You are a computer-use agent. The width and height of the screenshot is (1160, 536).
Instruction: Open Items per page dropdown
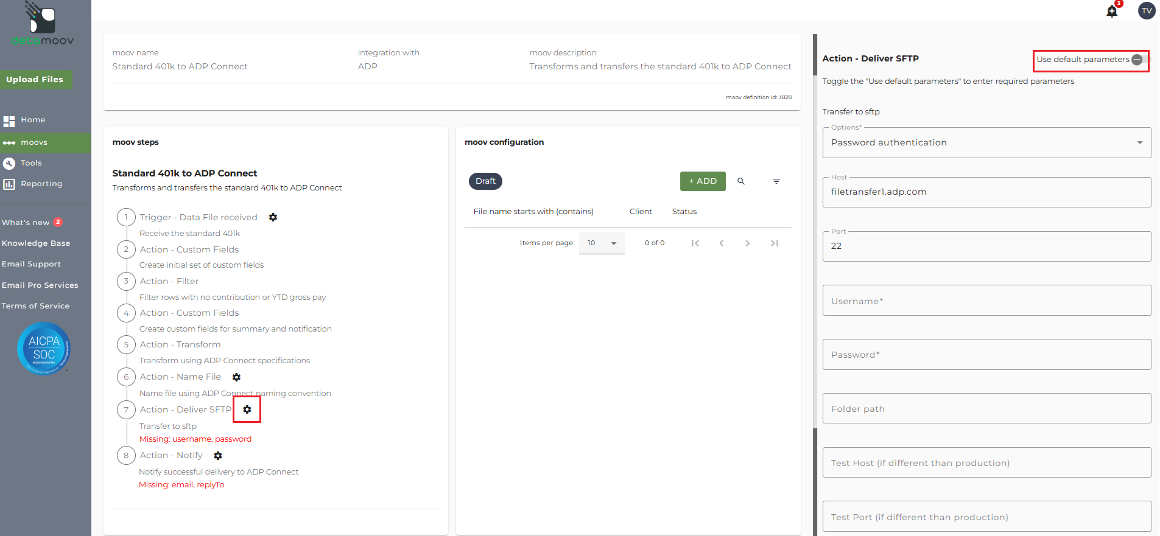(x=602, y=243)
